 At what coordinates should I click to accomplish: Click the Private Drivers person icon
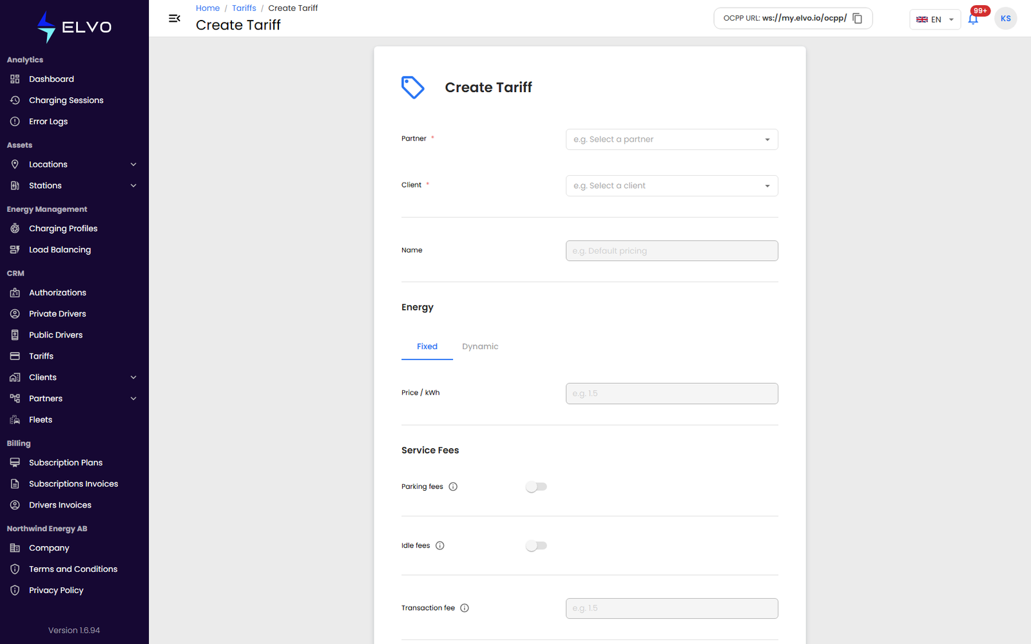coord(15,314)
